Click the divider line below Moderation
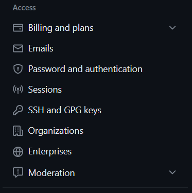This screenshot has width=192, height=193. [95, 187]
